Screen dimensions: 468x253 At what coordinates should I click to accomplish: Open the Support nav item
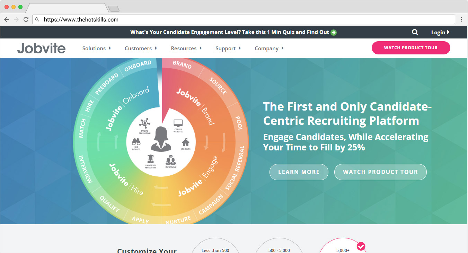(226, 49)
